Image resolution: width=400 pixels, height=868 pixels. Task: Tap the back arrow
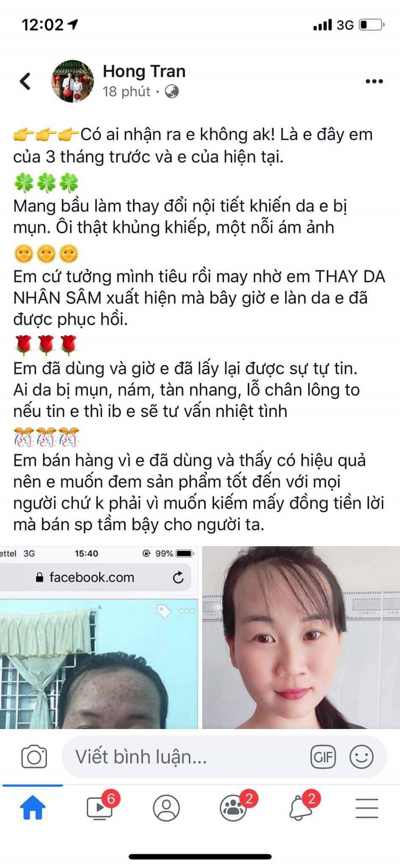(25, 81)
